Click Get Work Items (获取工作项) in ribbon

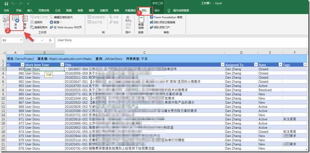(x=39, y=17)
